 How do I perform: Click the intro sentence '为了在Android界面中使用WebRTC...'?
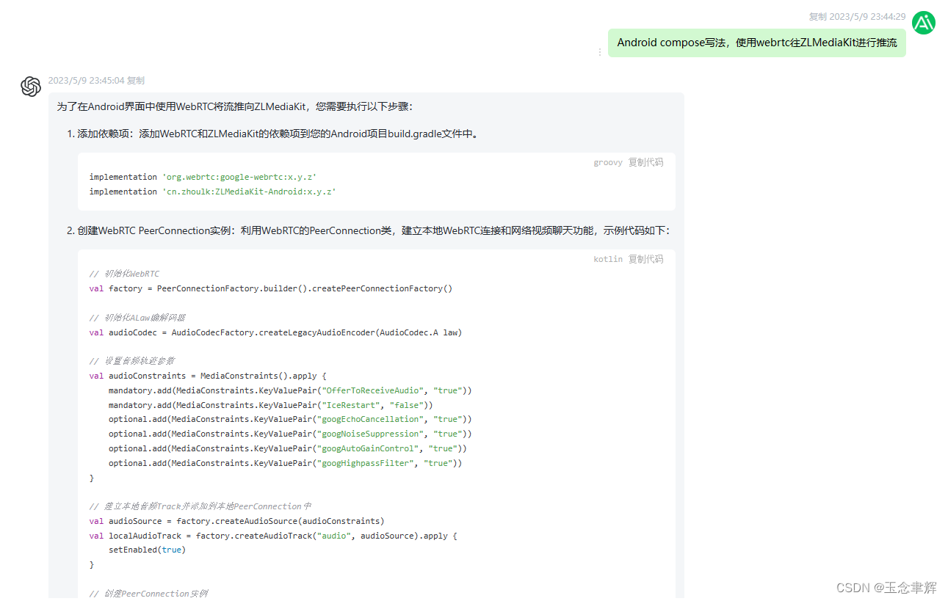click(x=235, y=106)
